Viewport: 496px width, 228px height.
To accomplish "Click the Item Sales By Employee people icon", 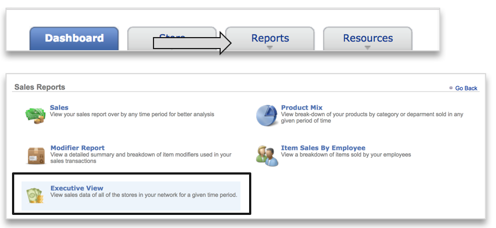I will (x=268, y=155).
